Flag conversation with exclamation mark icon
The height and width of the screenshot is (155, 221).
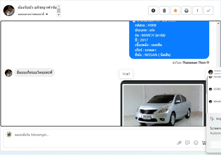pos(197,10)
